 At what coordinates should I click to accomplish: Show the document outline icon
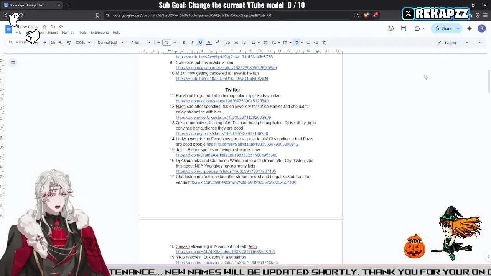pyautogui.click(x=13, y=62)
